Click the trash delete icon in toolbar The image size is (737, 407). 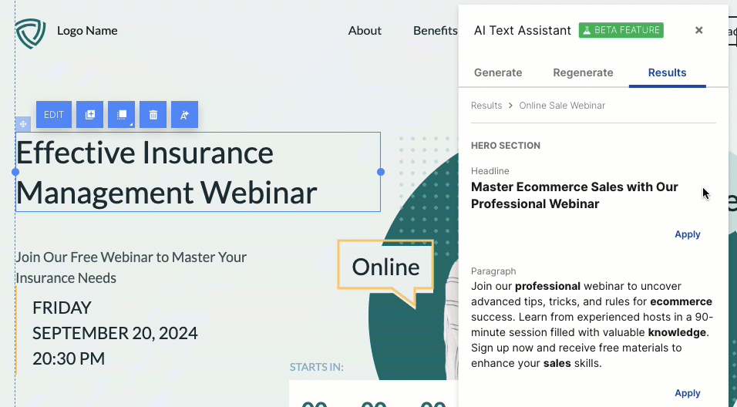(x=153, y=115)
